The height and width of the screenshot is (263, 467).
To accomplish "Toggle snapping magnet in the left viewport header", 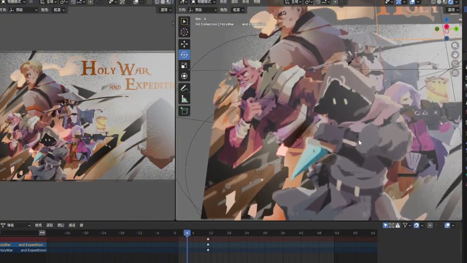I will coord(73,2).
